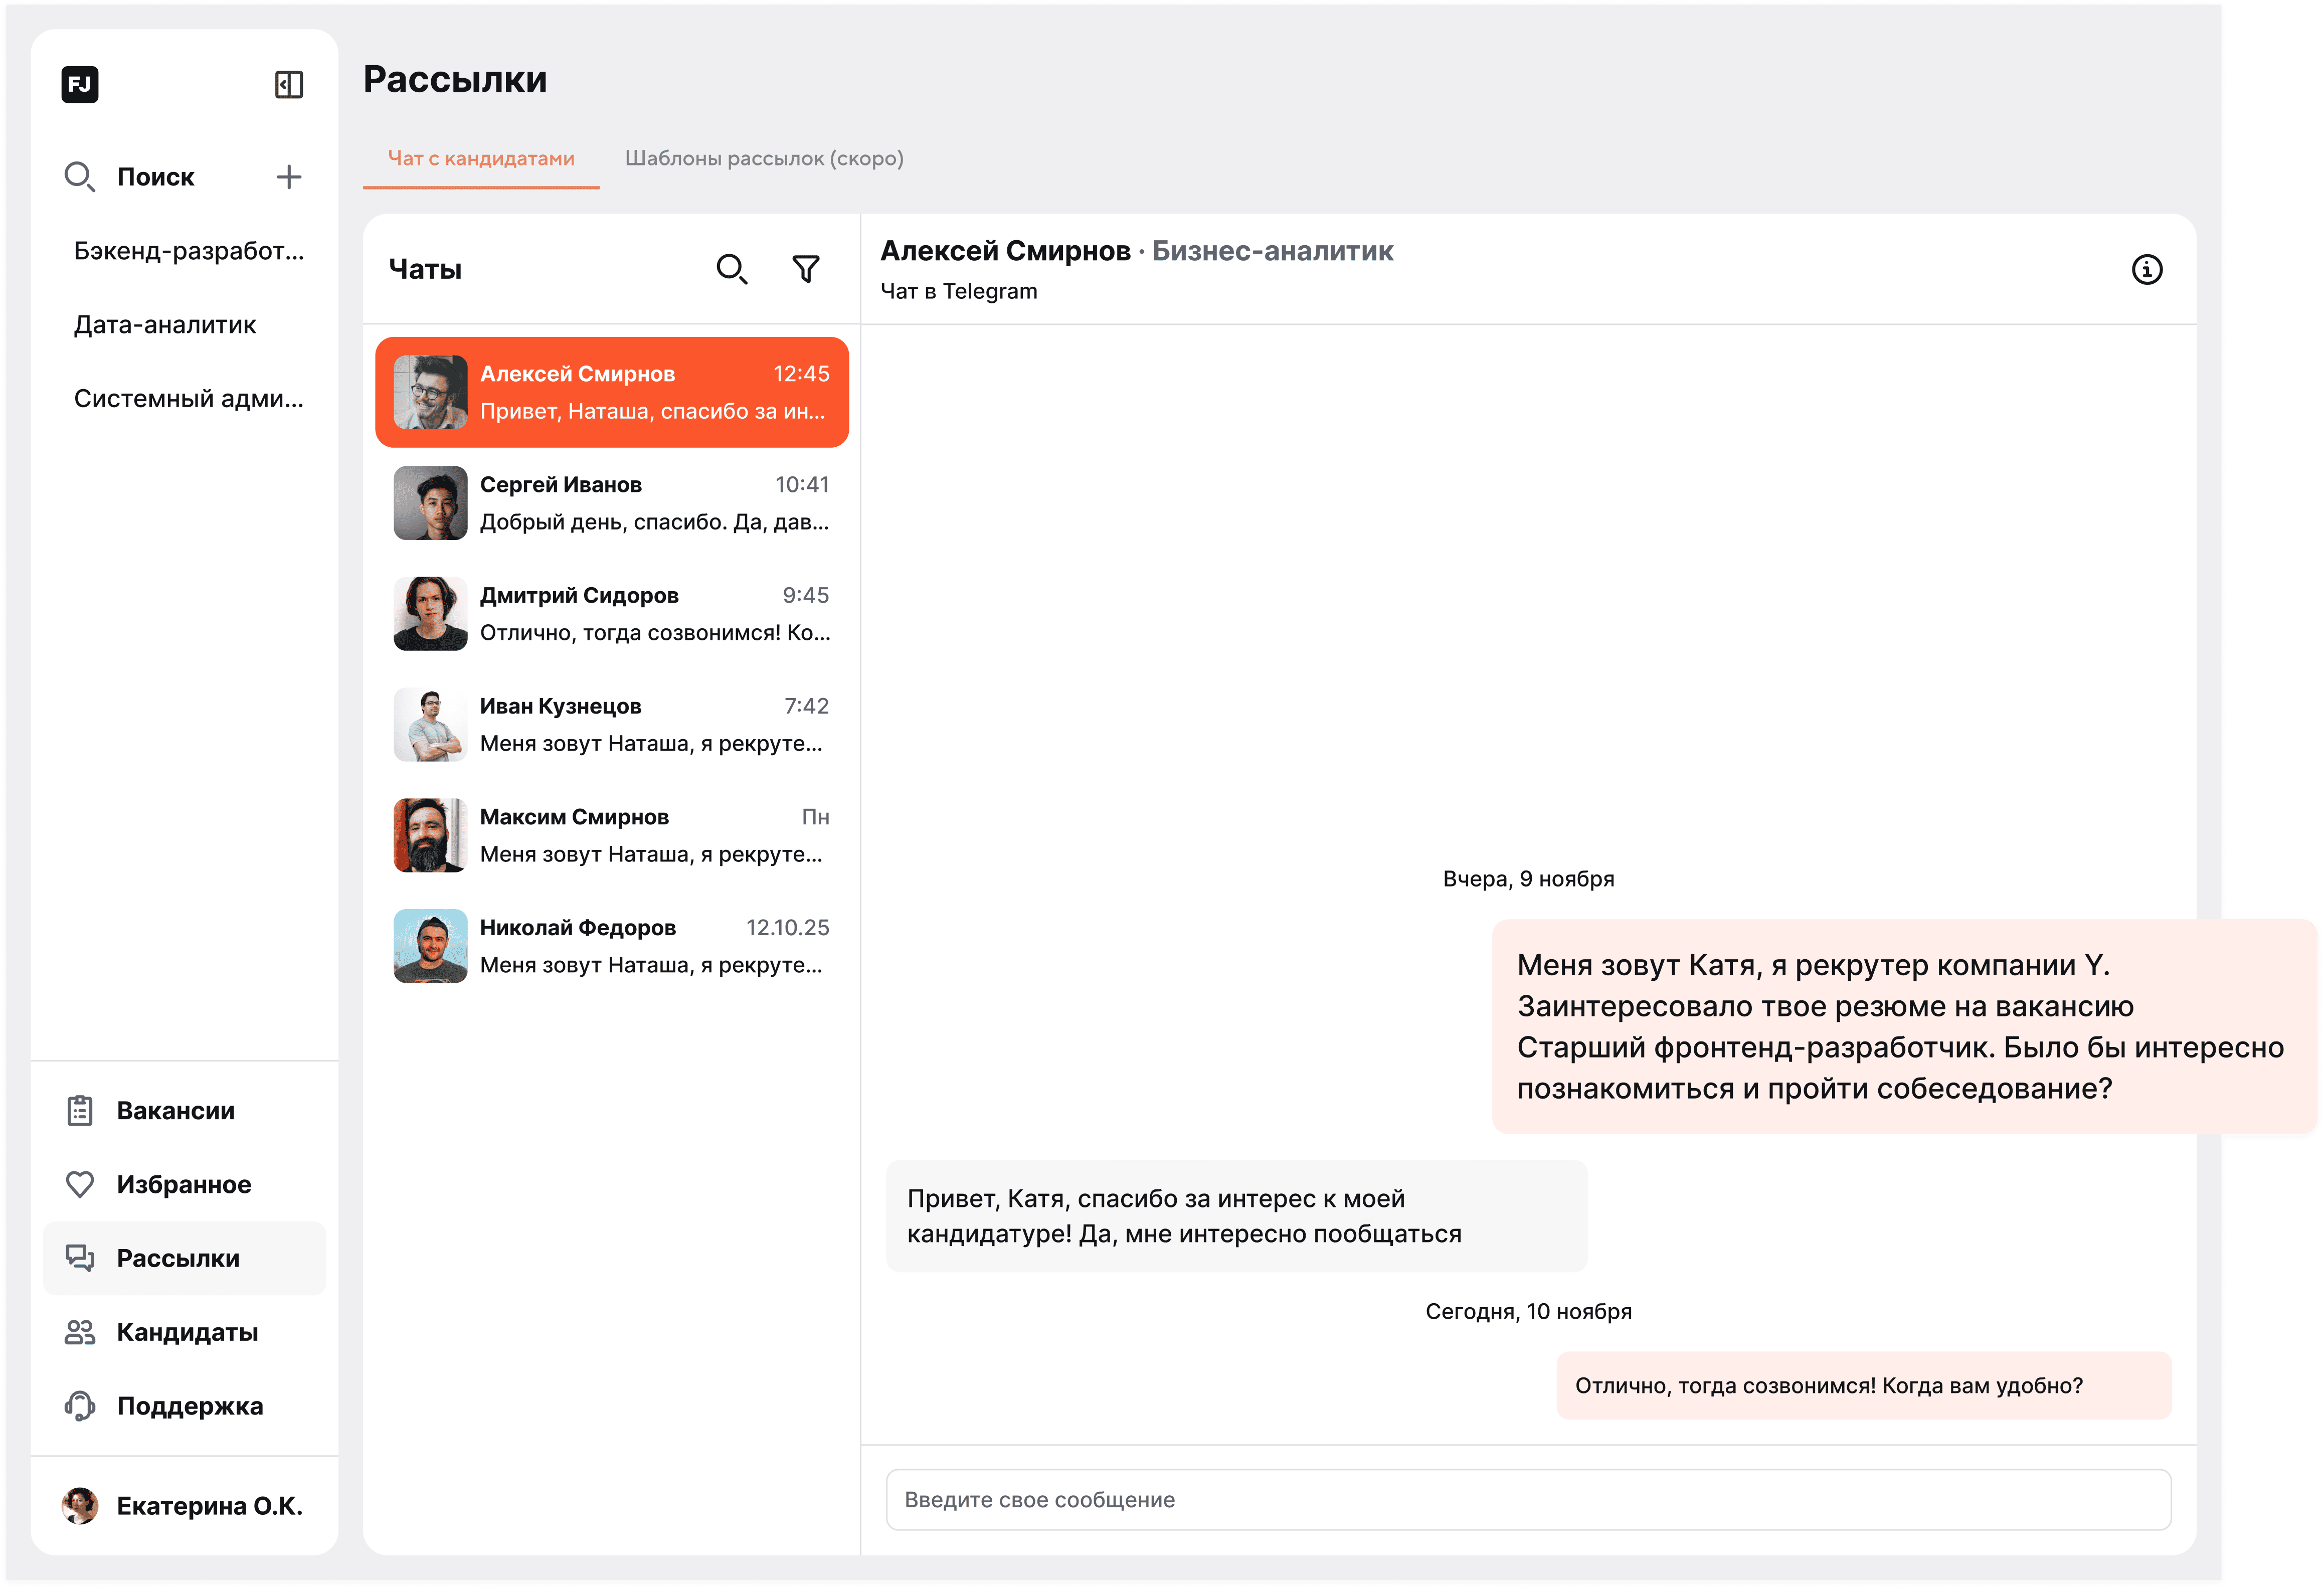Open Бэкенд-разработчик saved search

(x=188, y=251)
